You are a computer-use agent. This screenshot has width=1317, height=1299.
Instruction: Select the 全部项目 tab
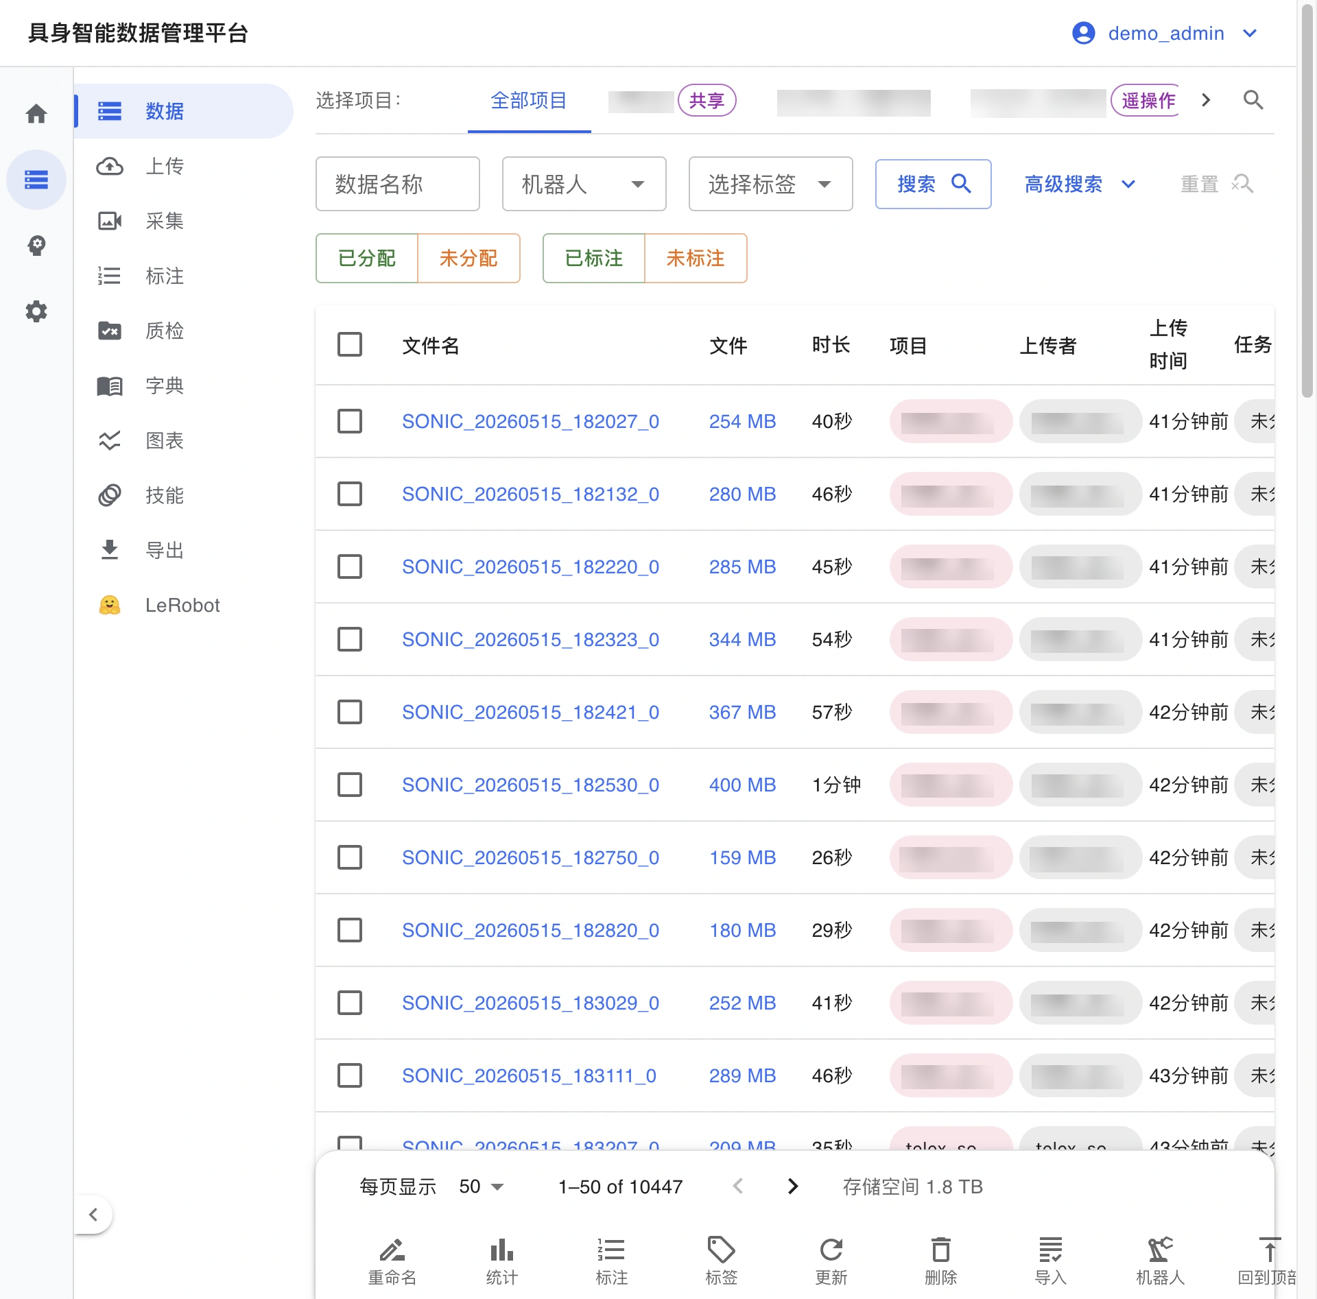tap(529, 101)
